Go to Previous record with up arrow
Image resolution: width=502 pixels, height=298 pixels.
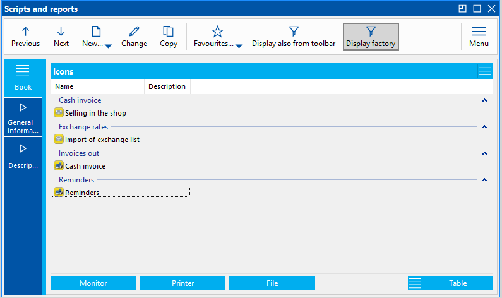coord(26,37)
